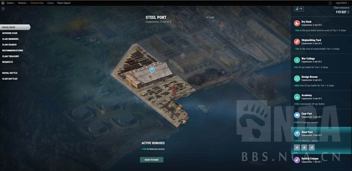Screen dimensions: 352x171
Task: Expand the Games dropdown menu
Action: tap(11, 3)
